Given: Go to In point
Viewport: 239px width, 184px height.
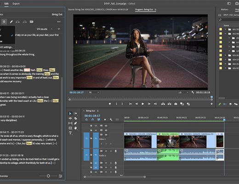Looking at the screenshot, I should point(130,104).
